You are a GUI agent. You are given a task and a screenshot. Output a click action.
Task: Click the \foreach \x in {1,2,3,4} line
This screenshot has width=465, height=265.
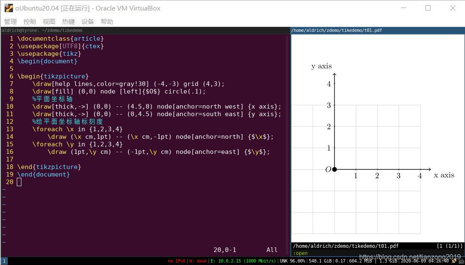(78, 129)
